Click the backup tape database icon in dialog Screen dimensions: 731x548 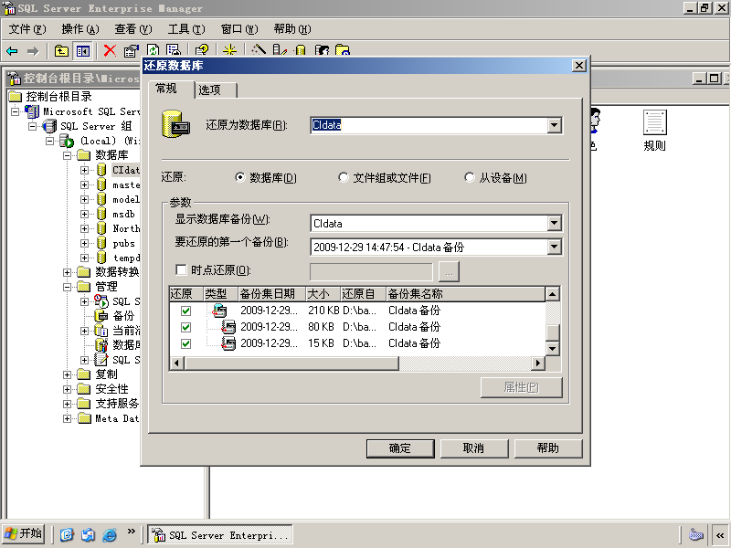(x=175, y=124)
